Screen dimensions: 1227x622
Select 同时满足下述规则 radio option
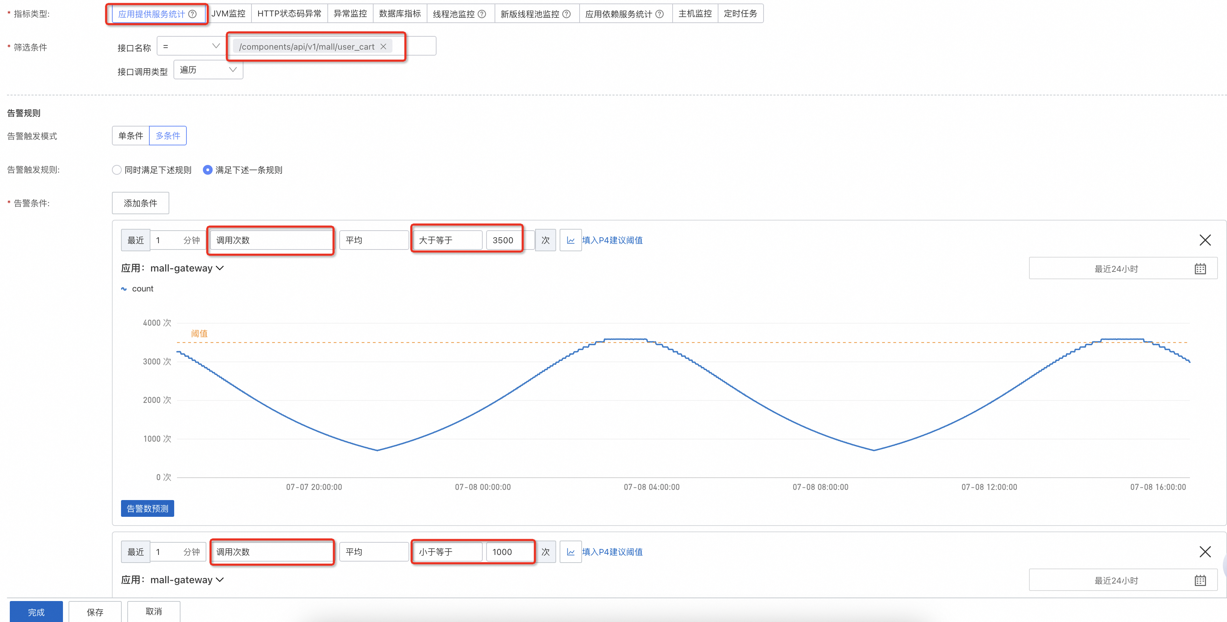click(117, 170)
